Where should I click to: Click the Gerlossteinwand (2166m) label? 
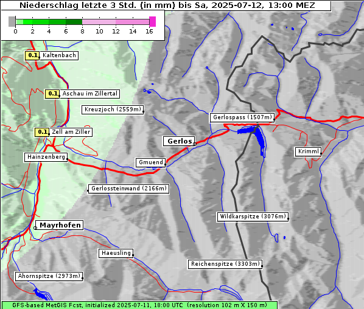point(128,189)
